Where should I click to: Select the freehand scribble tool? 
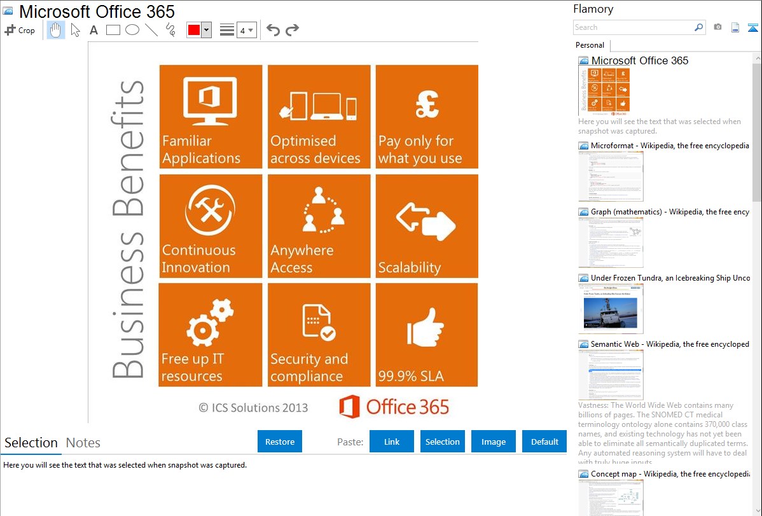tap(170, 30)
